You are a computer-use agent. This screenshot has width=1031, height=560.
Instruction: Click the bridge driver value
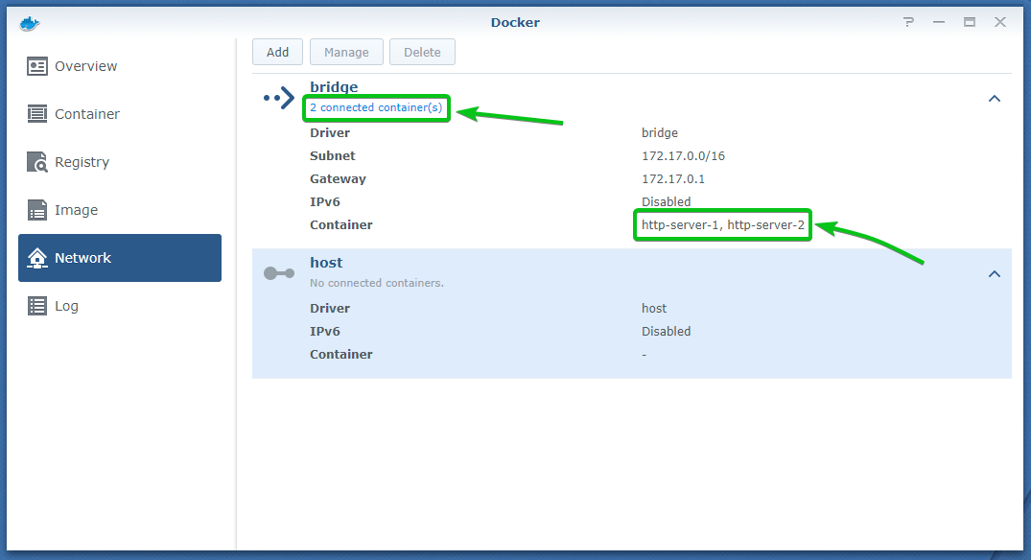point(660,132)
